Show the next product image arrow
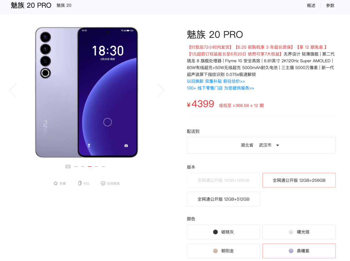 click(161, 91)
